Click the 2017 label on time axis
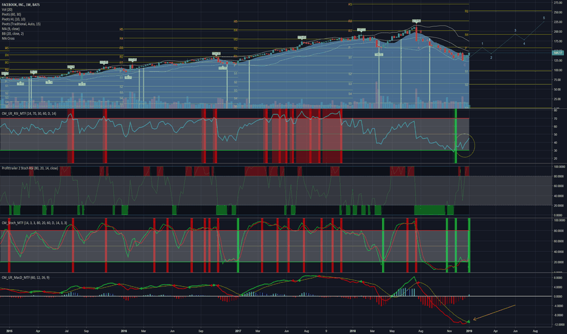 (x=238, y=331)
